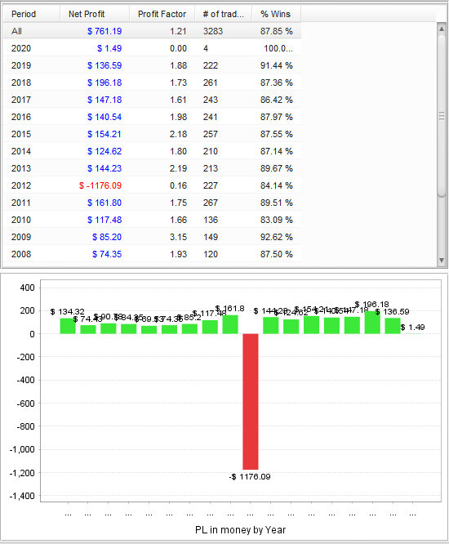The width and height of the screenshot is (449, 544).
Task: Select the 2009 period row
Action: tap(152, 238)
